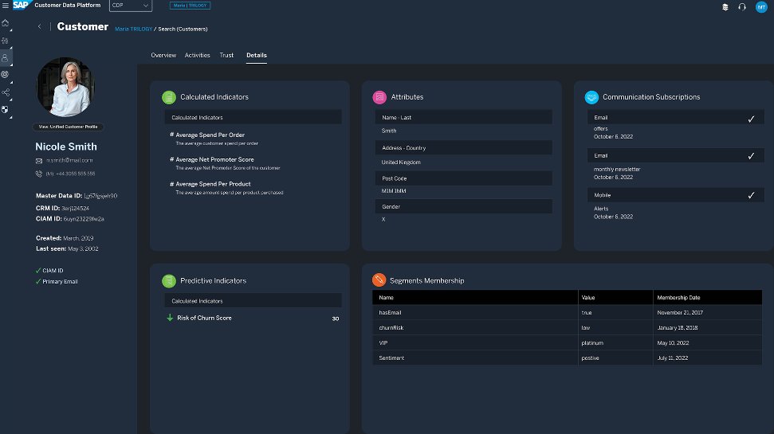Viewport: 774px width, 434px height.
Task: Switch to the Overview tab
Action: coord(163,55)
